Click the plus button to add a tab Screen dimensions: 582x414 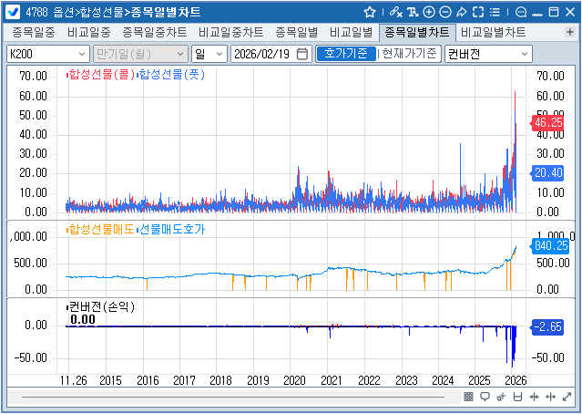(570, 32)
